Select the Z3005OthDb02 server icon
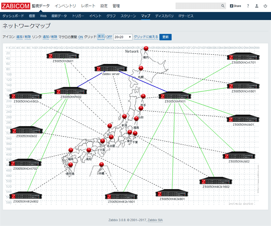 point(27,130)
